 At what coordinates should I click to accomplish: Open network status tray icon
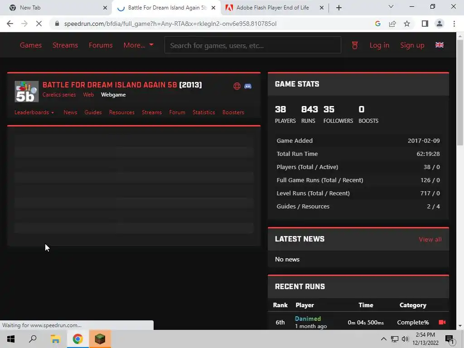point(395,339)
